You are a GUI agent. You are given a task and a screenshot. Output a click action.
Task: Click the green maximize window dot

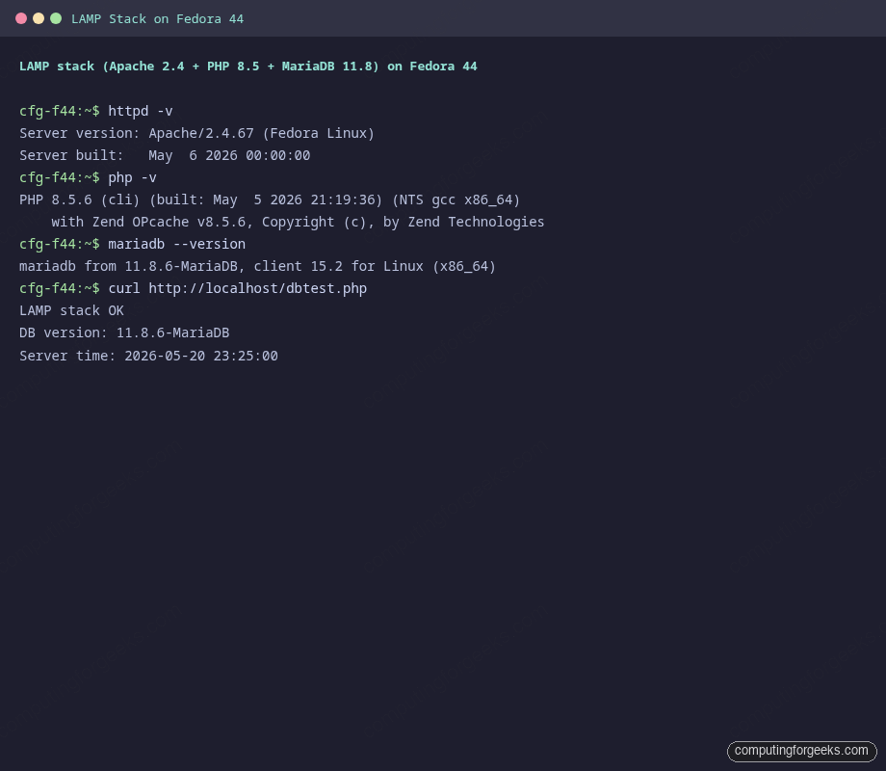pos(56,18)
